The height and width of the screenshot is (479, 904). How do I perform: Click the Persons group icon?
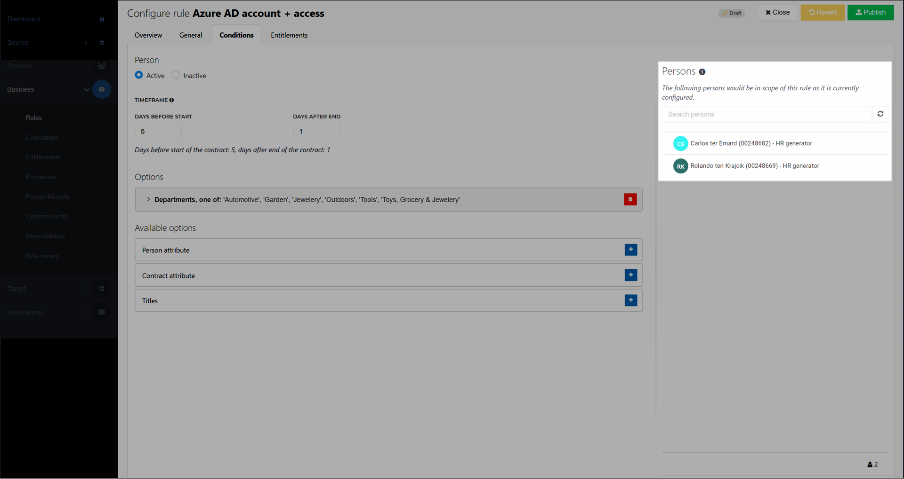102,66
